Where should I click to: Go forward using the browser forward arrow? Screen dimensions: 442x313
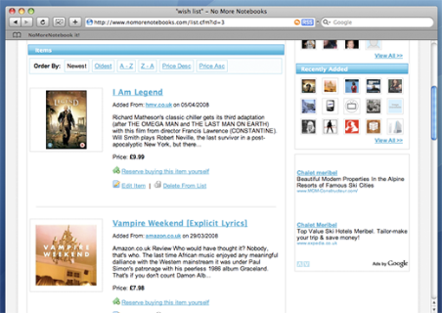[27, 22]
